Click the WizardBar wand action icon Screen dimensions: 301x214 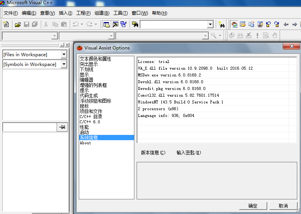tap(214, 36)
